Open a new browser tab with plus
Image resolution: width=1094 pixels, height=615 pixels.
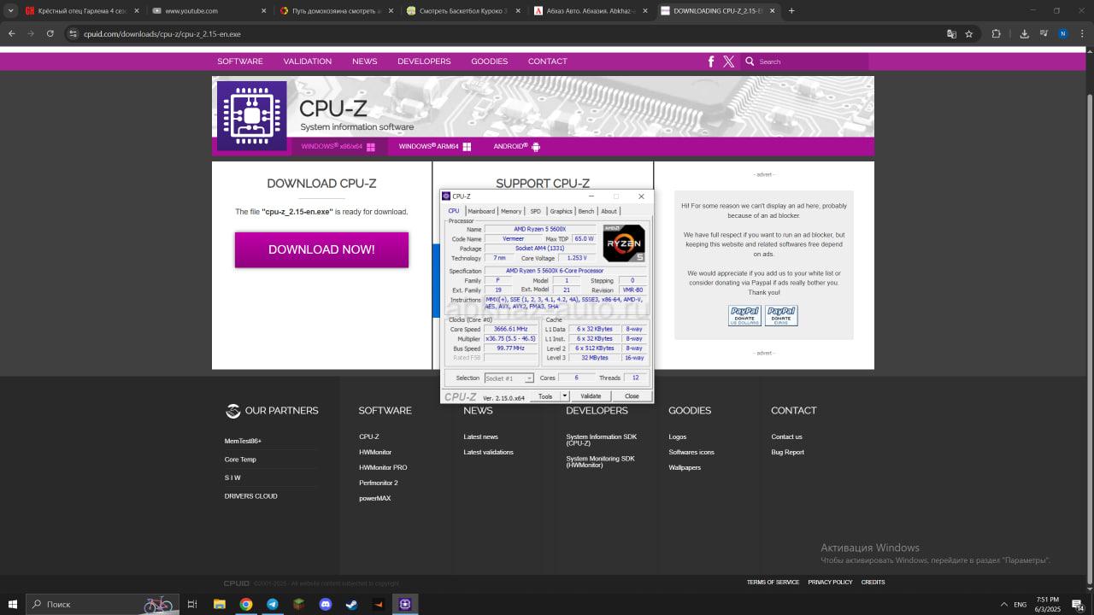click(791, 11)
